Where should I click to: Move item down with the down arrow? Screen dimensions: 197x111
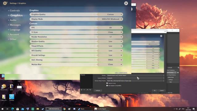click(x=90, y=90)
